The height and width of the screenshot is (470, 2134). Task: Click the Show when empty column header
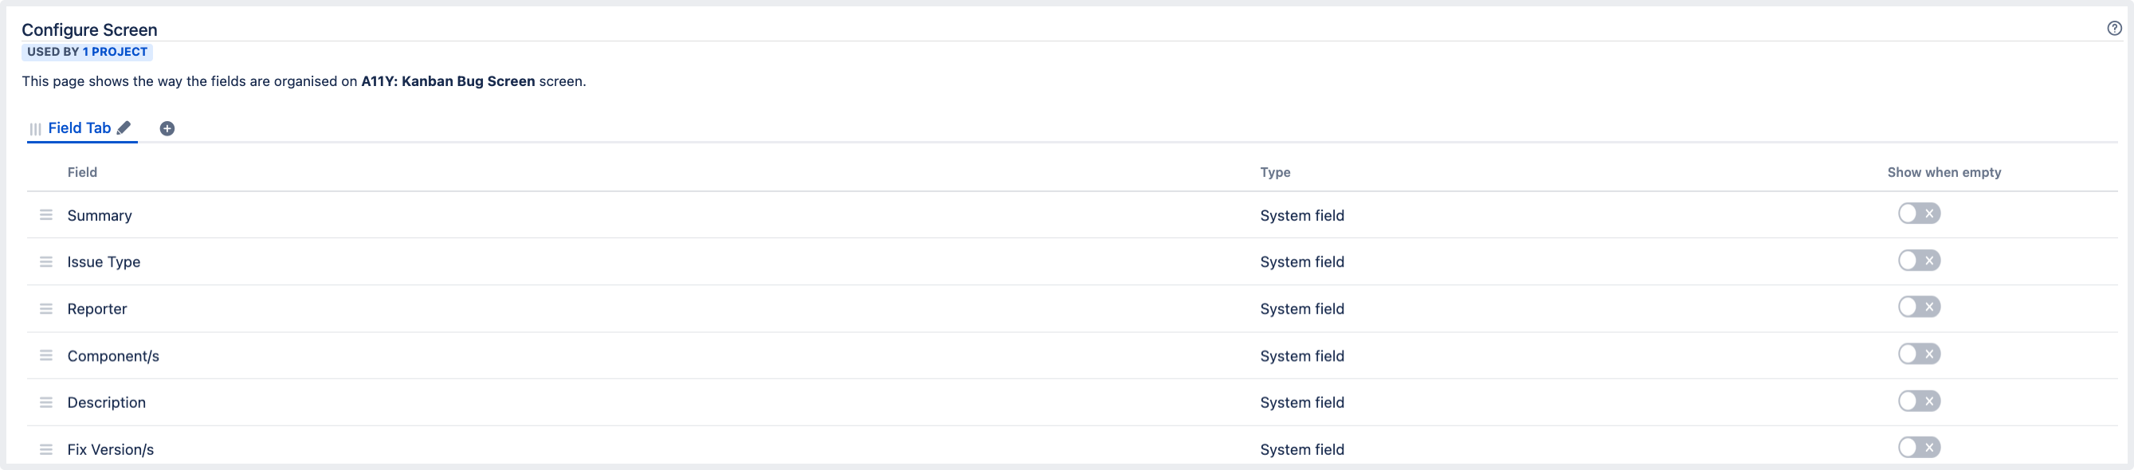point(1944,172)
